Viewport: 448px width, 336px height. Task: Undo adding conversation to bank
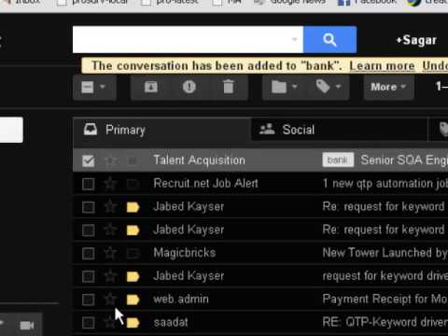pos(435,66)
